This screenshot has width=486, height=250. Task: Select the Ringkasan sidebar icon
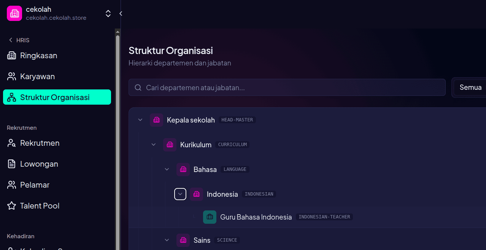point(11,55)
